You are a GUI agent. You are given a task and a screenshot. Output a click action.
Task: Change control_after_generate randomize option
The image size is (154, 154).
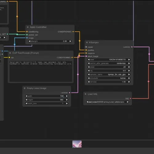pyautogui.click(x=109, y=63)
